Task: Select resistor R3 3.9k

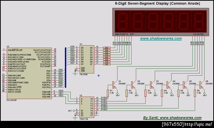Action: [146, 93]
